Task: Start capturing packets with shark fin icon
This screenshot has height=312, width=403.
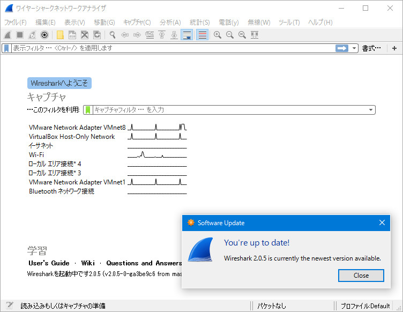Action: [x=8, y=35]
